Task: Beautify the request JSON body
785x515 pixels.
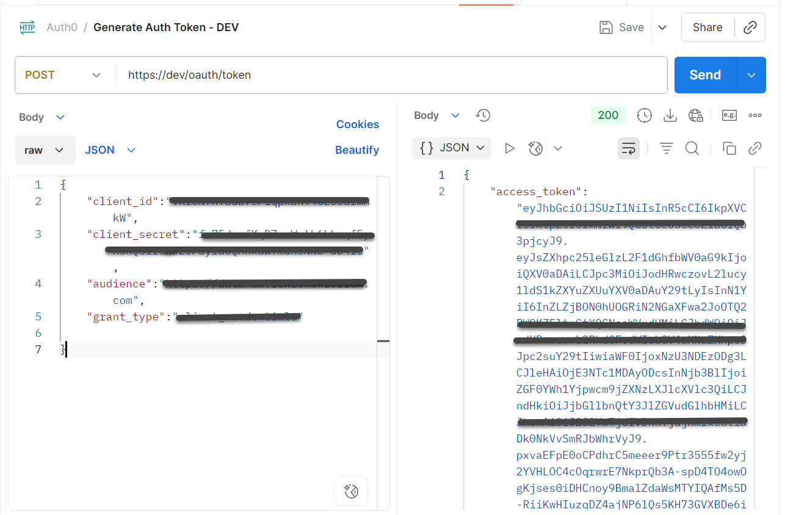Action: (x=357, y=149)
